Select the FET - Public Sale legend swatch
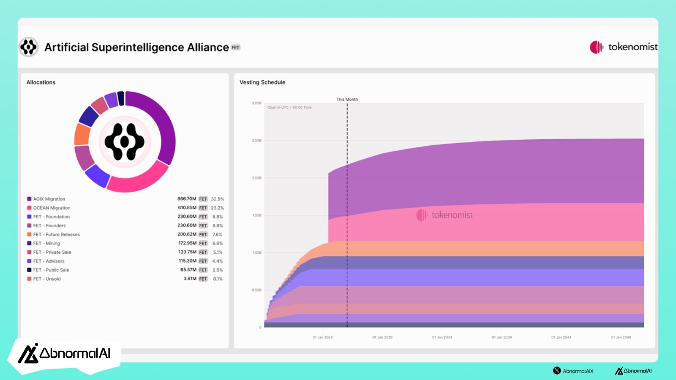 tap(29, 270)
